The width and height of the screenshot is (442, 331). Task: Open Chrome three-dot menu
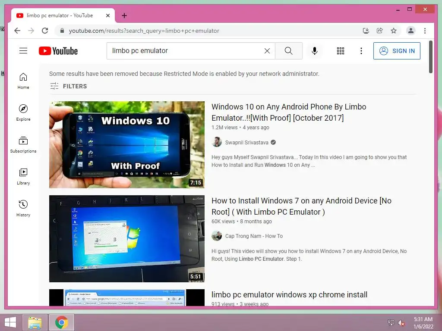click(x=425, y=31)
